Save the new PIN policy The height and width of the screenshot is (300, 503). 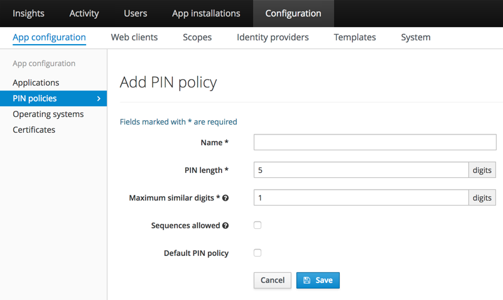[318, 281]
